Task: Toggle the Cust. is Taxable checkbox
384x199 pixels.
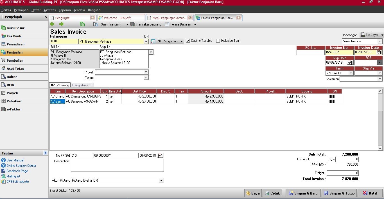Action: pyautogui.click(x=188, y=41)
